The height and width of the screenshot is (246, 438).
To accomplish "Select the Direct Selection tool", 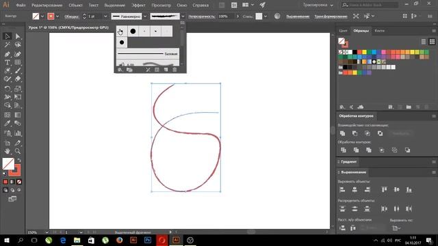I will 18,36.
